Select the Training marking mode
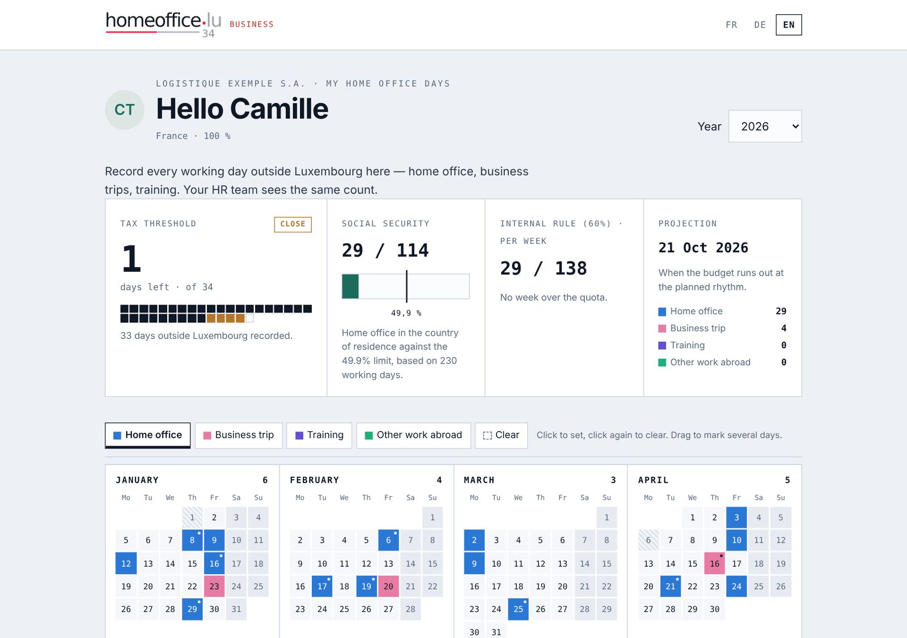 point(319,435)
